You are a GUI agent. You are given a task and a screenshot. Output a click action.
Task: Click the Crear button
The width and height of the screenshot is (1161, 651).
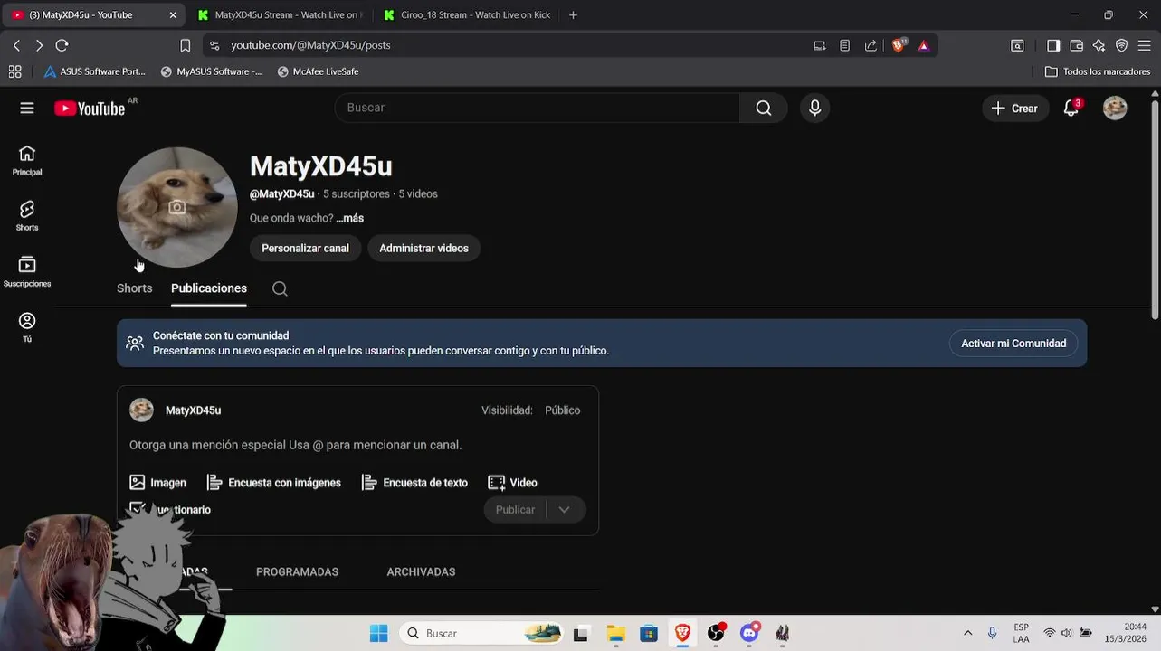tap(1014, 108)
